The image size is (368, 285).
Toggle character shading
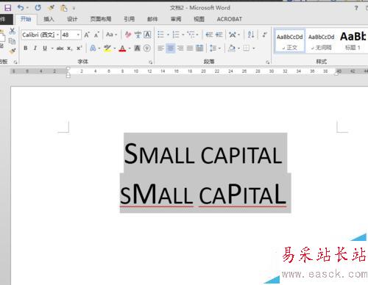[x=137, y=48]
